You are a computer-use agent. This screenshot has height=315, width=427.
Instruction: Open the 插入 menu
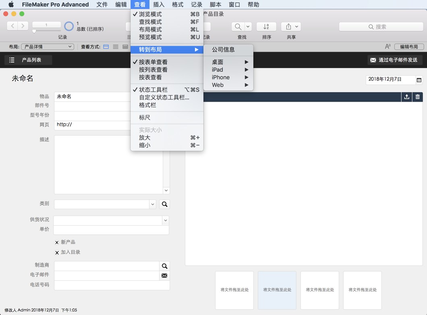(159, 4)
